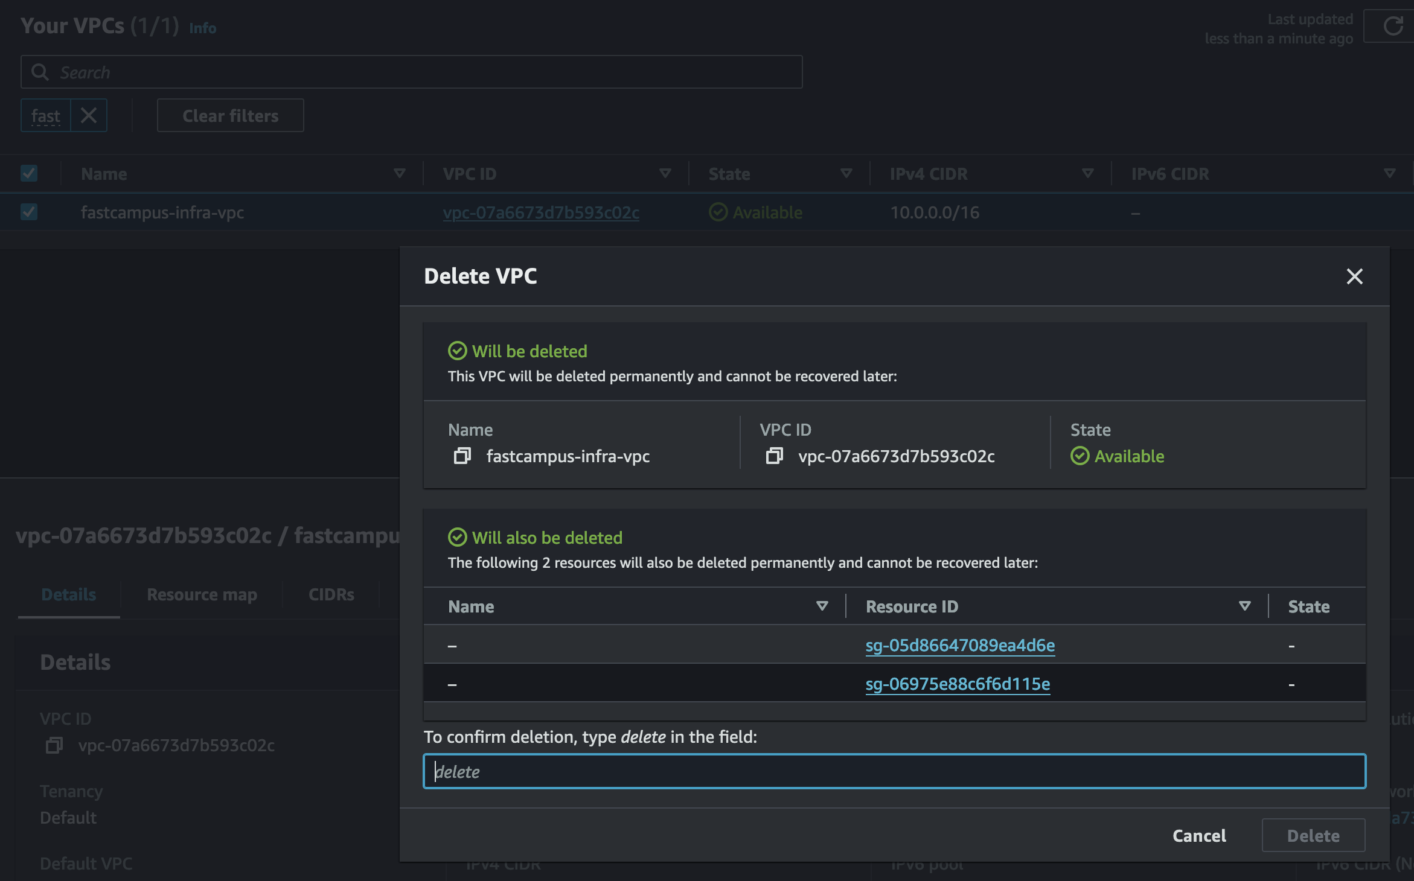Click the refresh icon top right corner
This screenshot has height=881, width=1414.
(x=1393, y=28)
